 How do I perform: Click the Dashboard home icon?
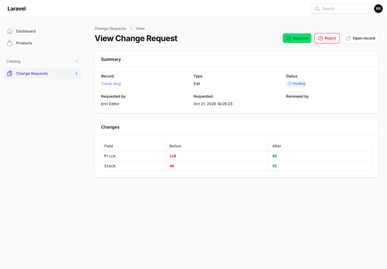[10, 31]
